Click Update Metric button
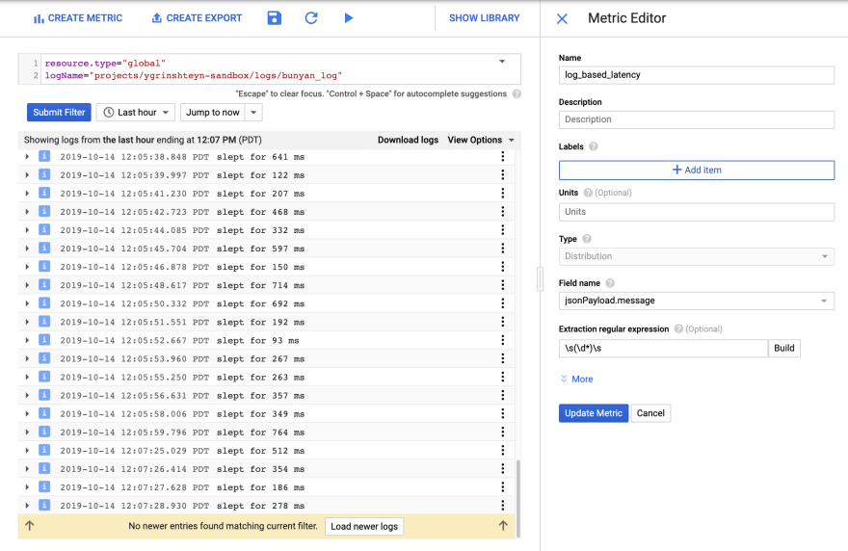Screen dimensions: 848x551 594,413
